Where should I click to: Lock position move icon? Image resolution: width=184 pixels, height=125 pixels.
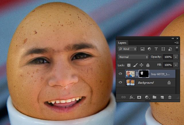pos(141,65)
